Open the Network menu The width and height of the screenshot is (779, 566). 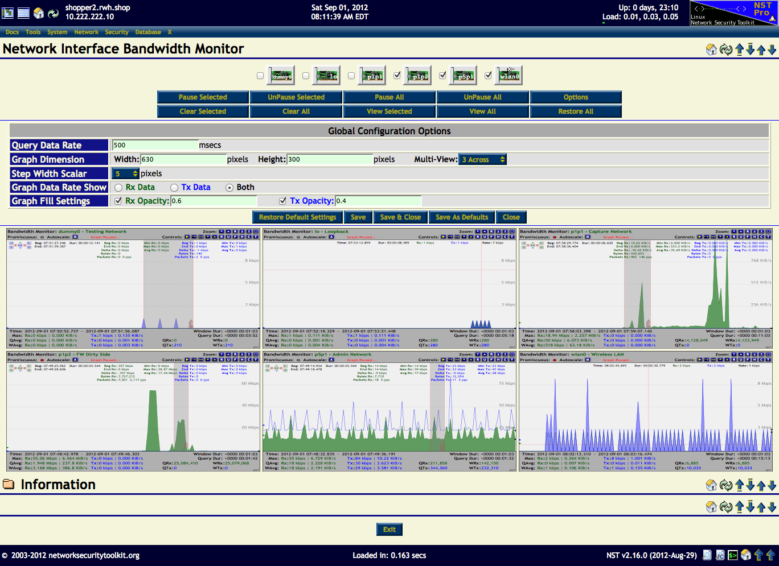click(86, 32)
